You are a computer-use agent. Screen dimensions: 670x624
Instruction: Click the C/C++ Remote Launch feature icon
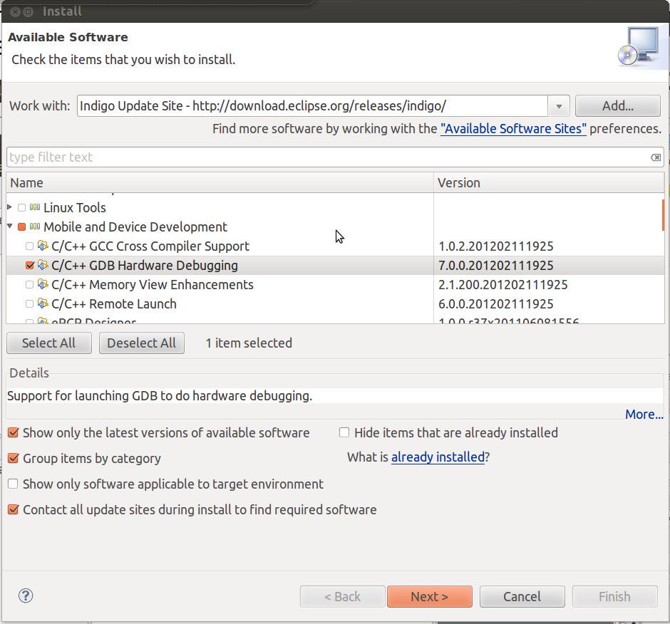click(43, 303)
